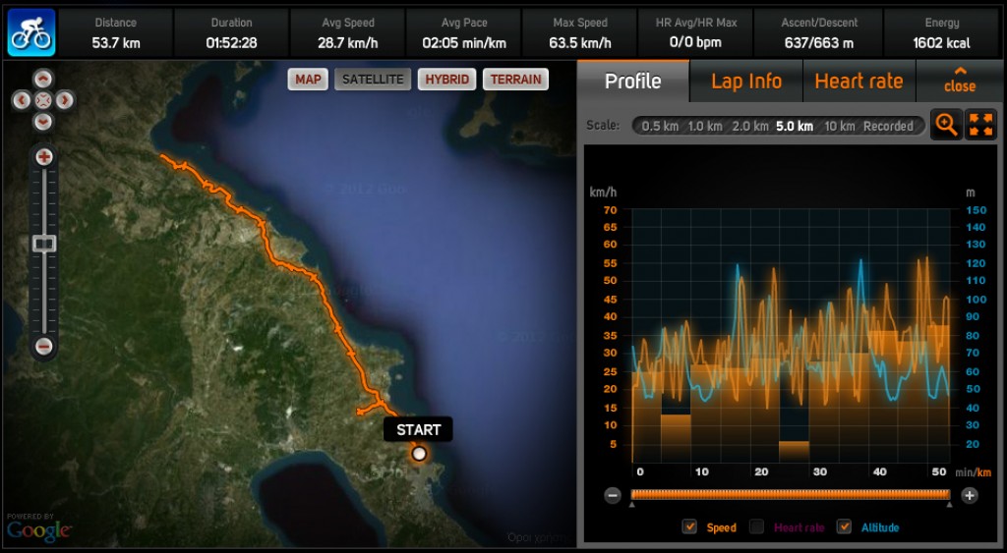Click the Max Speed 63.5 km/h stat
Image resolution: width=1007 pixels, height=553 pixels.
pos(580,32)
